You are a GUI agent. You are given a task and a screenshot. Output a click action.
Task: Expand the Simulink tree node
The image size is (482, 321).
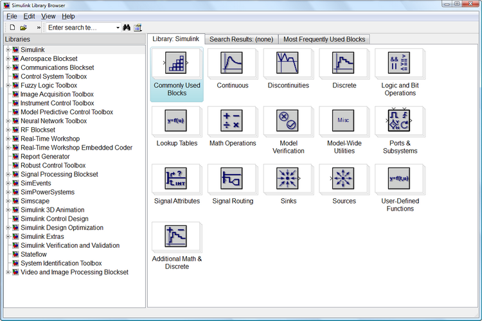pos(8,50)
